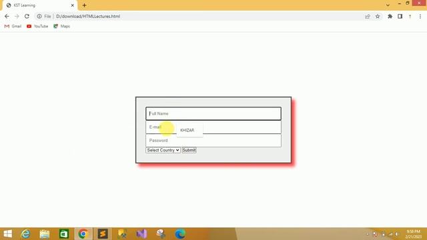Screen dimensions: 427x240
Task: Close the KST Learning tab
Action: 73,5
